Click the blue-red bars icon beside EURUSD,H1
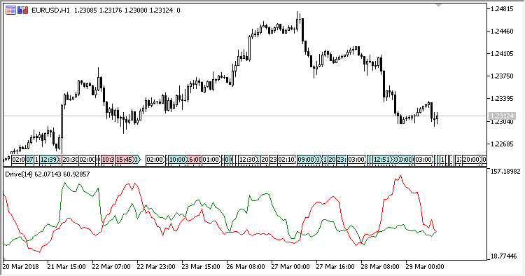This screenshot has width=525, height=276. [23, 11]
